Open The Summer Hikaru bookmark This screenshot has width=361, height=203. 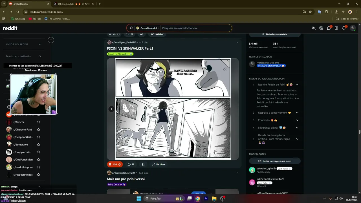[57, 19]
